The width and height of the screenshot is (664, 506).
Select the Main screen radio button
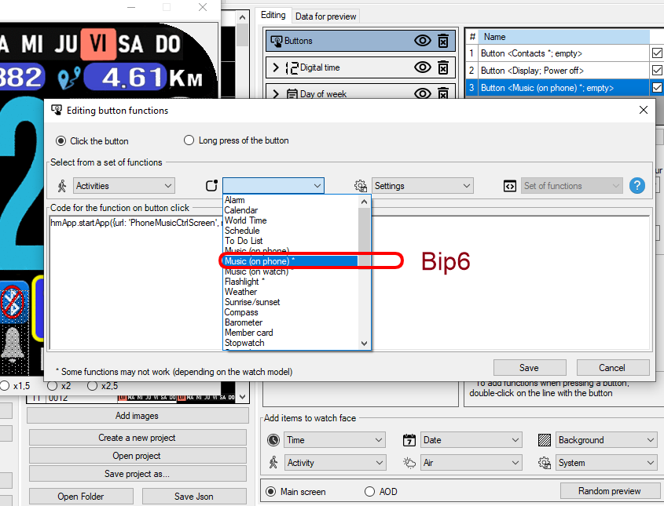pos(270,492)
